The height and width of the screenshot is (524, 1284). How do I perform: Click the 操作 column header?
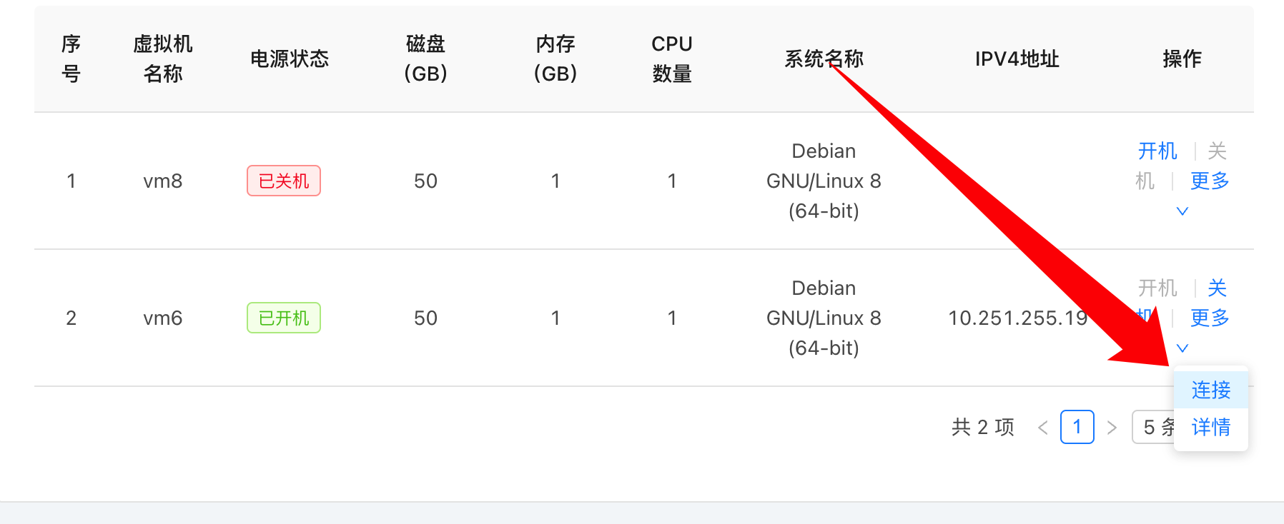click(1182, 59)
